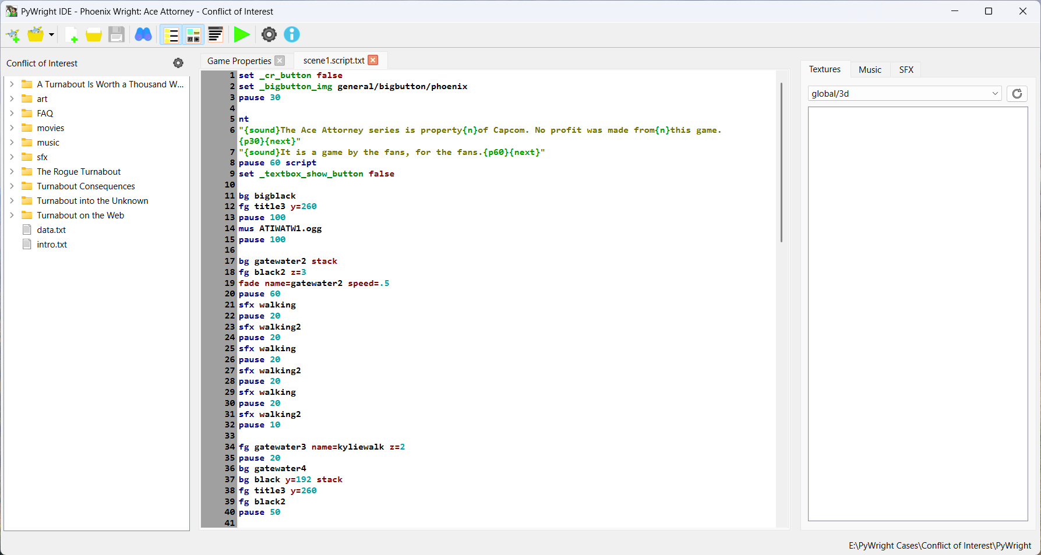Image resolution: width=1041 pixels, height=555 pixels.
Task: Expand the Turnabout Consequences folder
Action: point(12,186)
